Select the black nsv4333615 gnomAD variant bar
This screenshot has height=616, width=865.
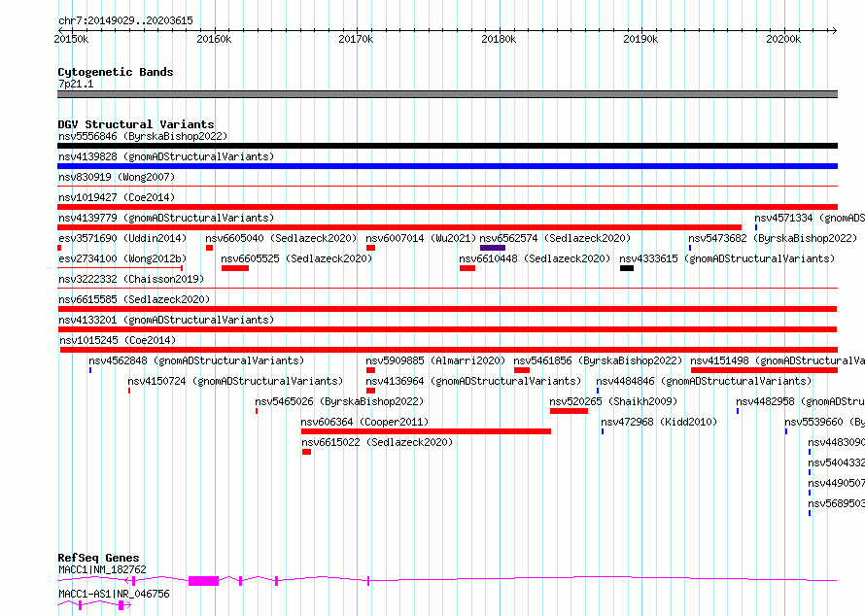point(627,268)
